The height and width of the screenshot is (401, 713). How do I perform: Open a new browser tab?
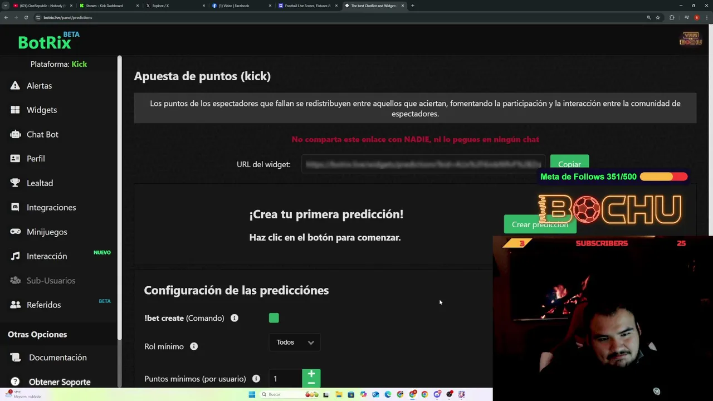(x=412, y=6)
